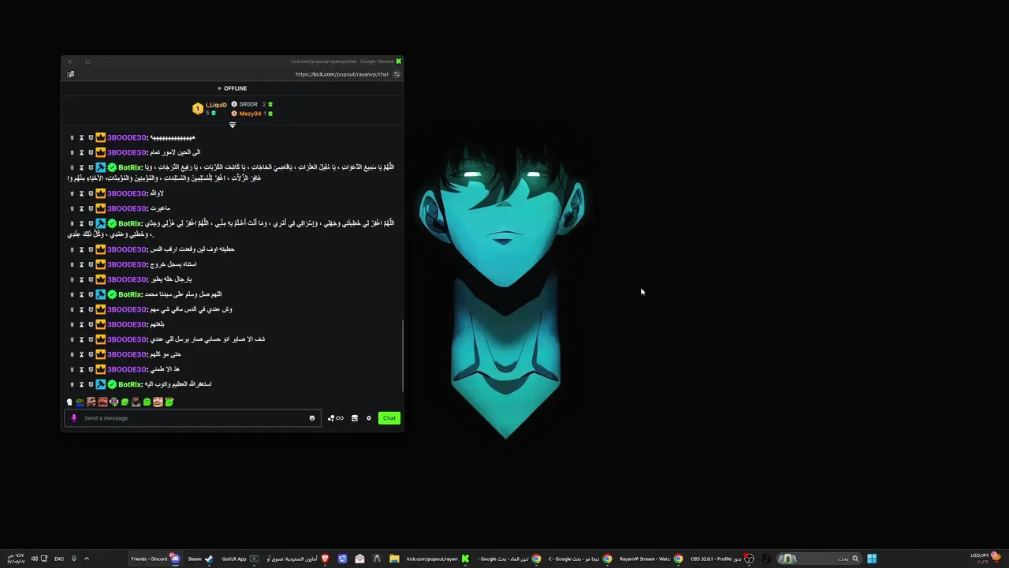The image size is (1009, 568).
Task: Click the Chat send button
Action: 389,418
